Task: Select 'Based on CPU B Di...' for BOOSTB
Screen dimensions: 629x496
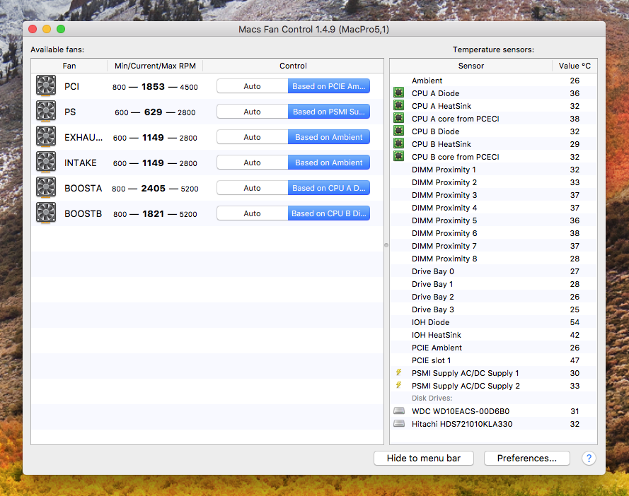Action: (x=329, y=213)
